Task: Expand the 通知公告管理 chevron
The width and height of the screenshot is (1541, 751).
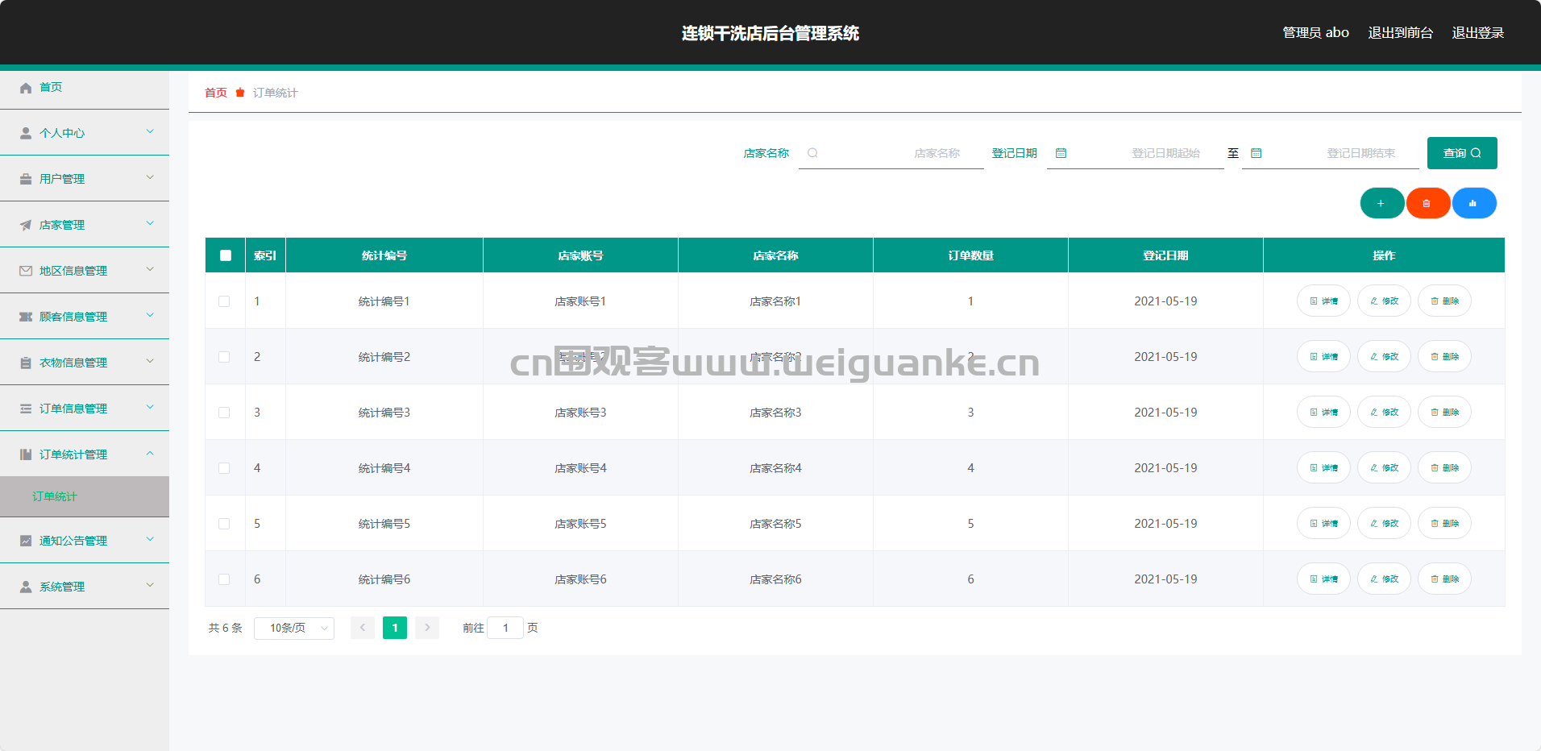Action: pyautogui.click(x=150, y=539)
